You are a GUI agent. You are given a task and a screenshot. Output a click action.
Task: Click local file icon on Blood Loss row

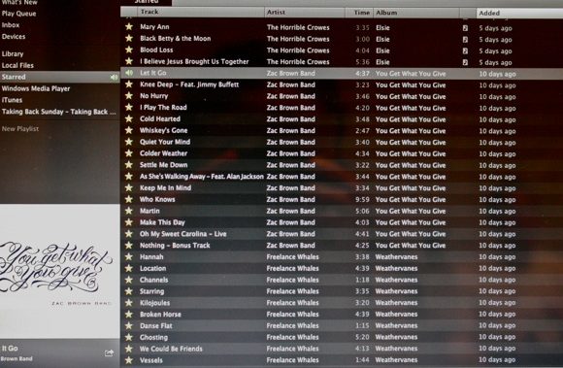465,51
